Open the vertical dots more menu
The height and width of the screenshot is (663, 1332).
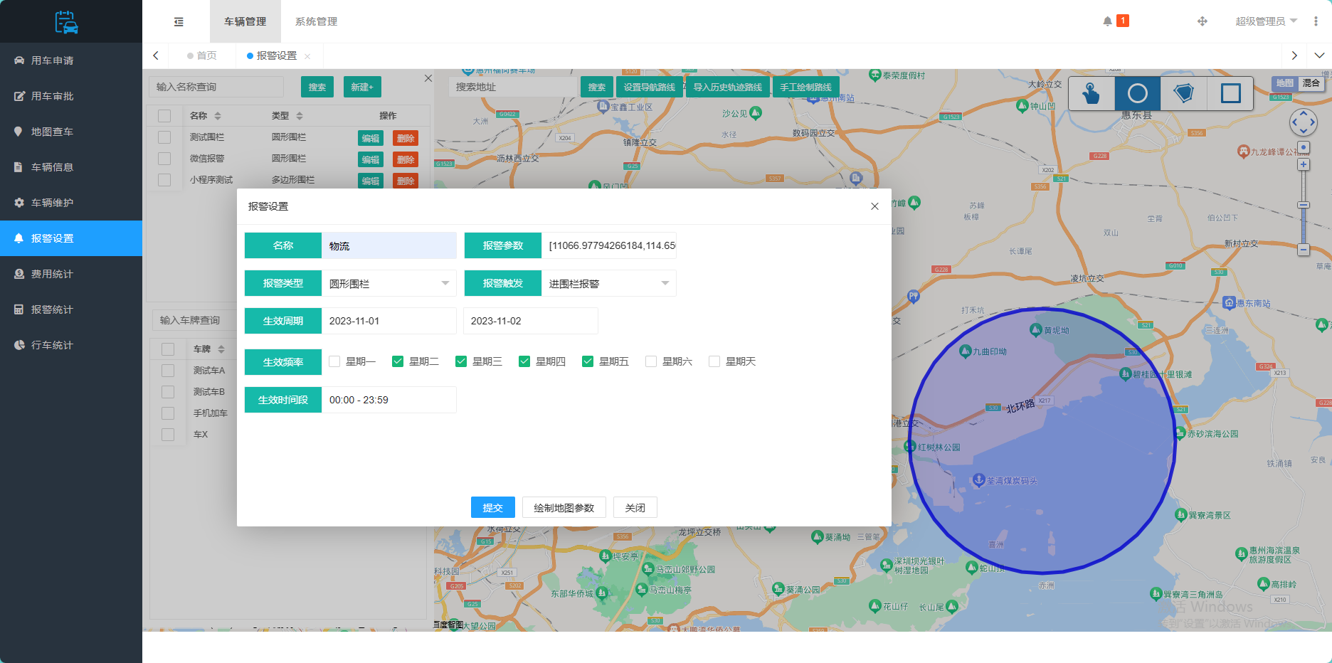1316,21
